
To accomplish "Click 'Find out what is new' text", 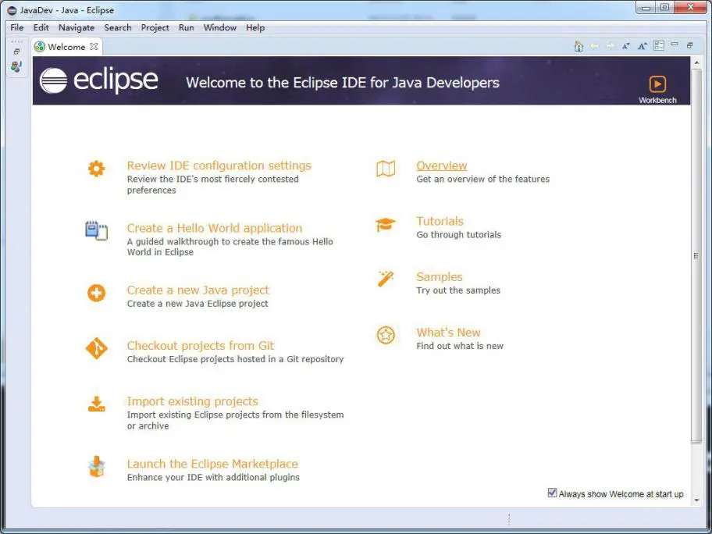I will tap(460, 346).
